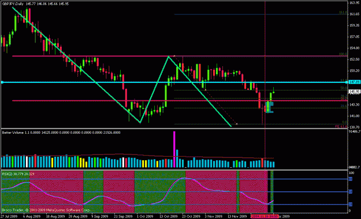The image size is (361, 219).
Task: Click the 9 Sep 2009 date label
Action: click(x=100, y=217)
